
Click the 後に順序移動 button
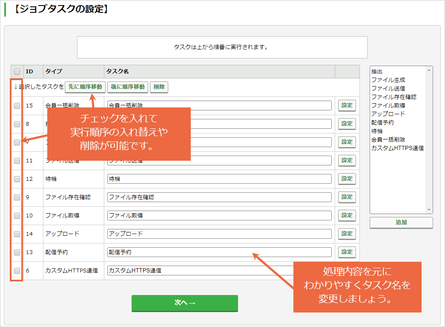pos(128,87)
